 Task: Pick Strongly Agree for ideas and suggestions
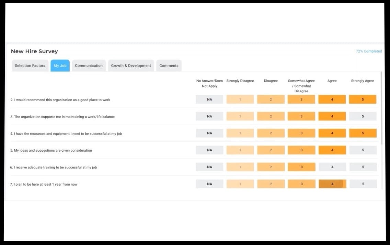(363, 150)
